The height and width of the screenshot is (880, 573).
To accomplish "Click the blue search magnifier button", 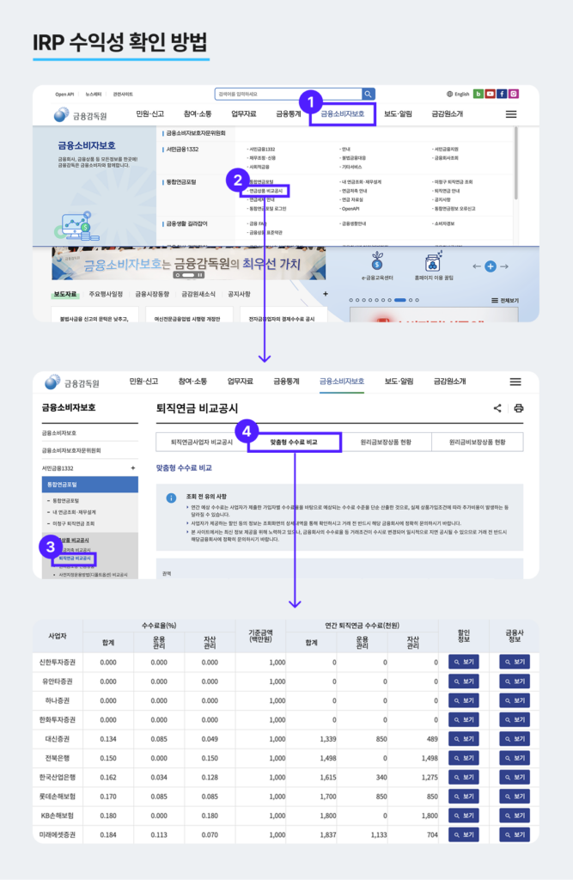I will tap(369, 95).
